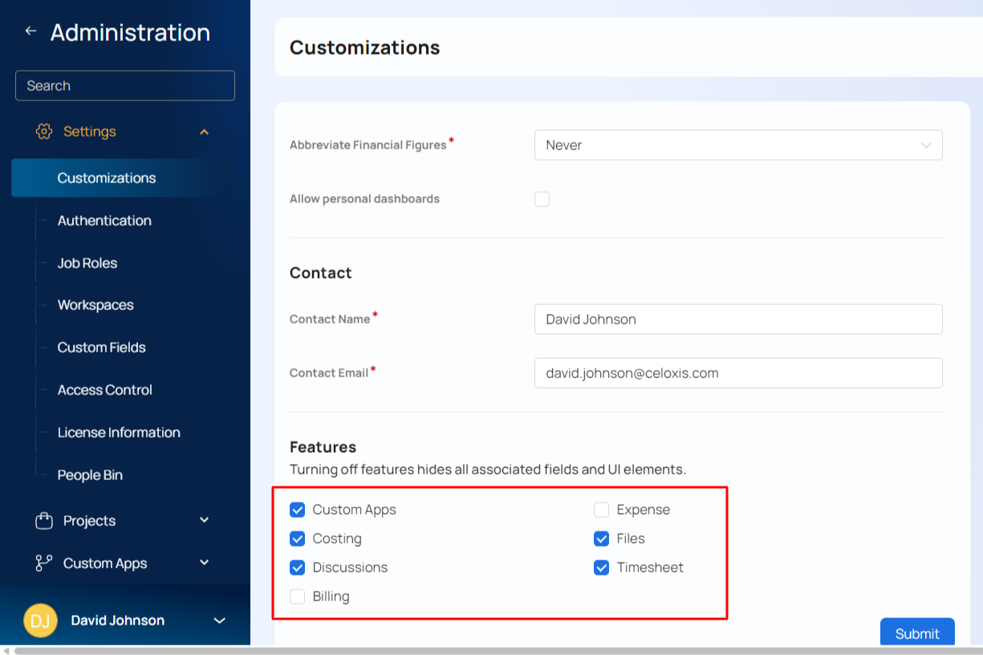Go to Access Control in sidebar
This screenshot has width=983, height=655.
[x=104, y=390]
